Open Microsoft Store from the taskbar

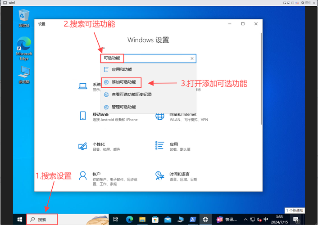tap(155, 219)
